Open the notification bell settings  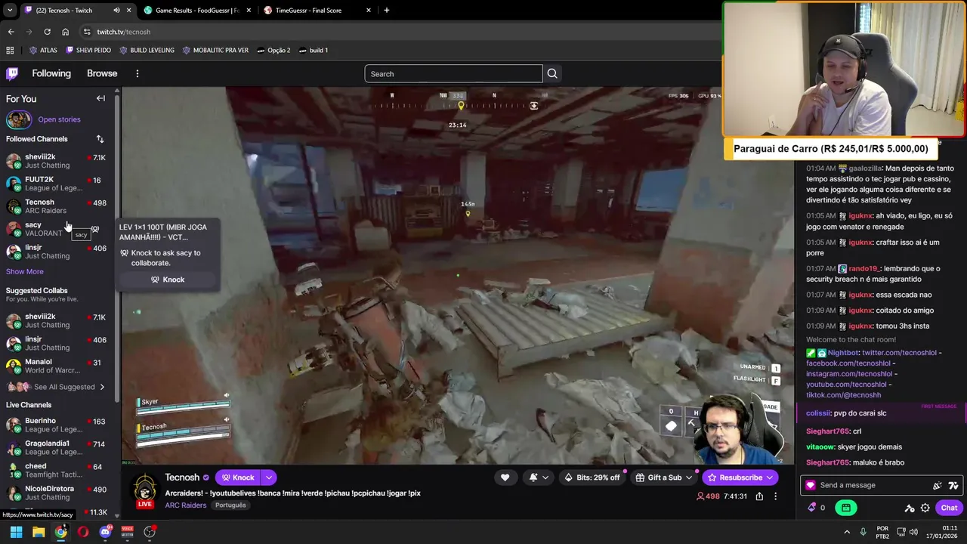[x=539, y=478]
